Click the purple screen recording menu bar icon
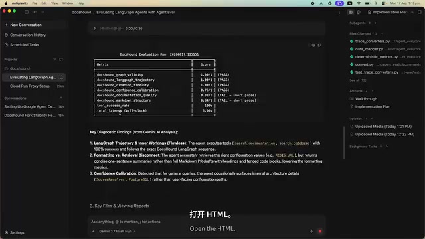 pyautogui.click(x=339, y=3)
